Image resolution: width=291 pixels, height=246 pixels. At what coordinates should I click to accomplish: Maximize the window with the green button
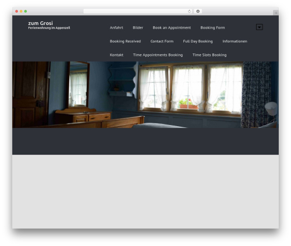tap(26, 11)
